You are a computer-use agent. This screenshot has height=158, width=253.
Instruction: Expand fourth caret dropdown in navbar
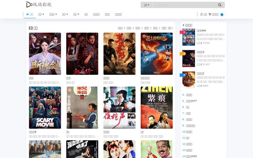click(76, 14)
